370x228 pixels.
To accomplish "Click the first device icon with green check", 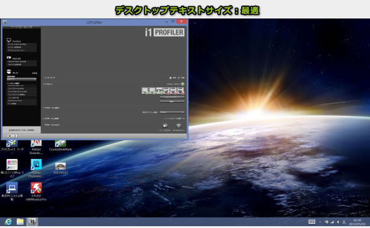I will coord(145,91).
